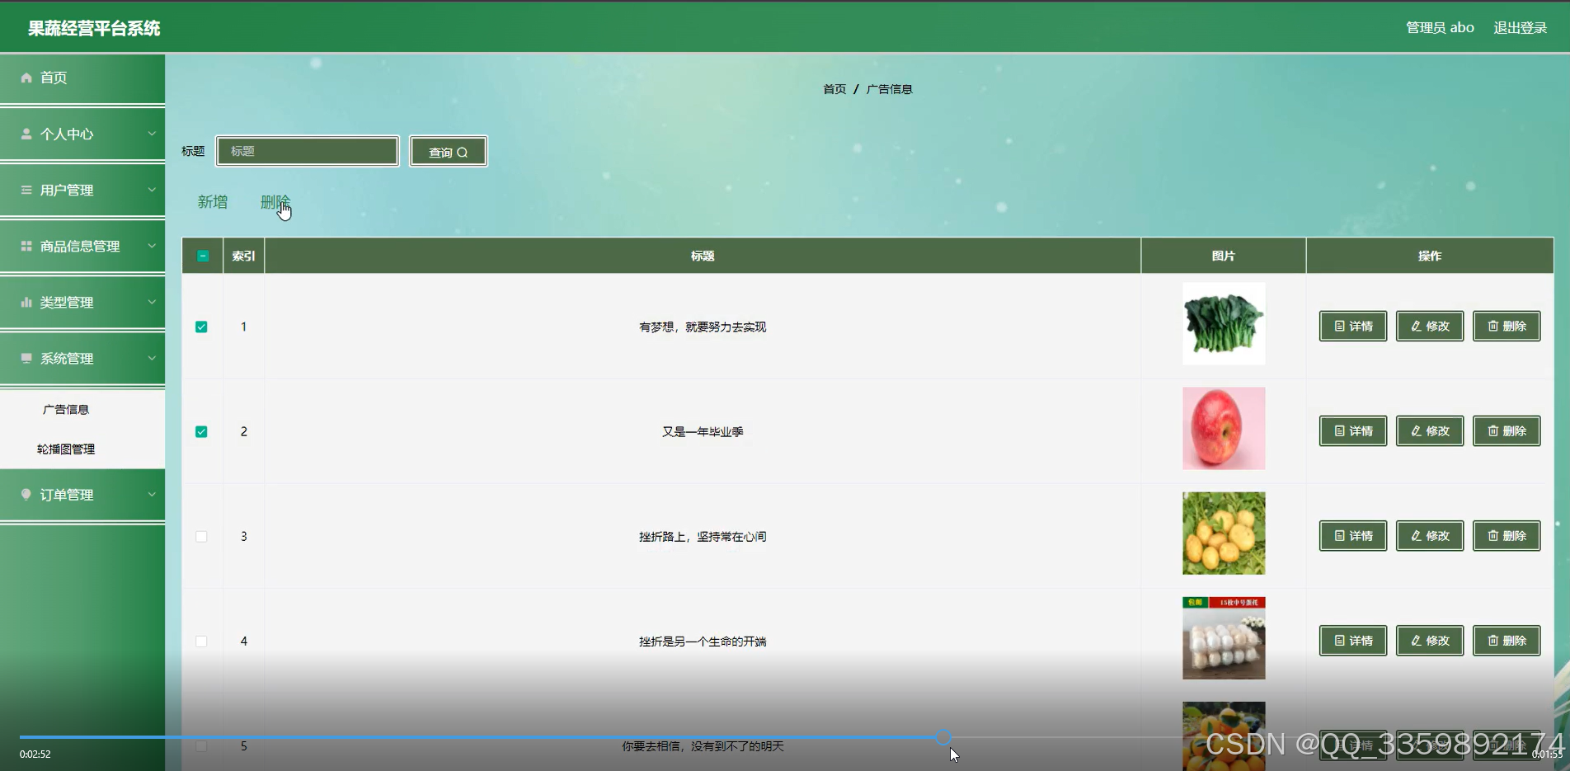Viewport: 1570px width, 771px height.
Task: Click the batch 删除 button above the table
Action: [275, 202]
